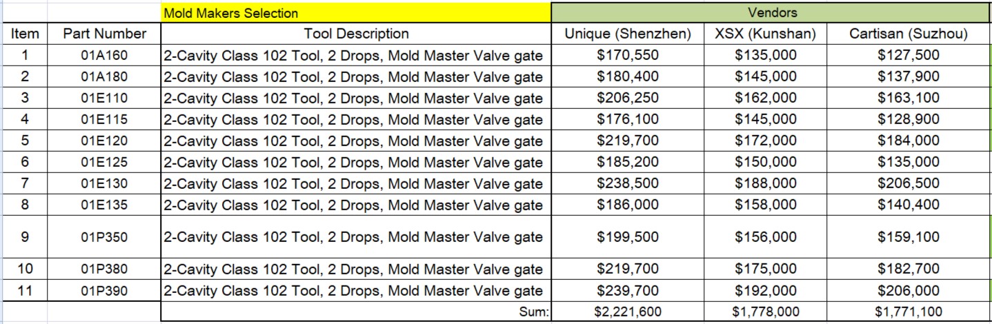The width and height of the screenshot is (992, 324).
Task: Click the $170,550 cell for item 1
Action: [628, 55]
